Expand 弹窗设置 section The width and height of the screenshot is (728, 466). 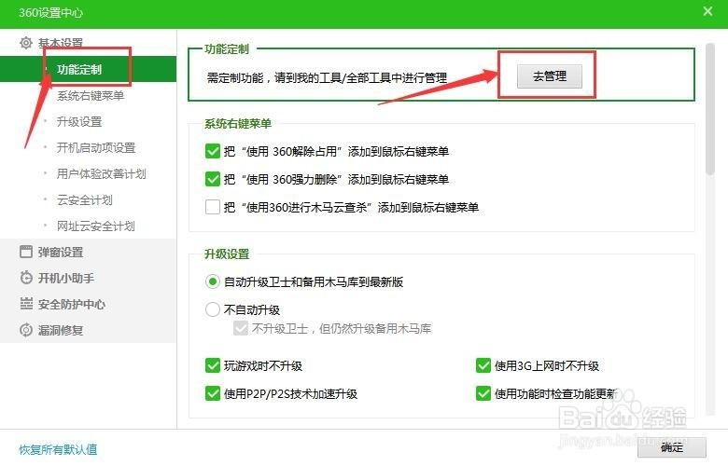[61, 253]
